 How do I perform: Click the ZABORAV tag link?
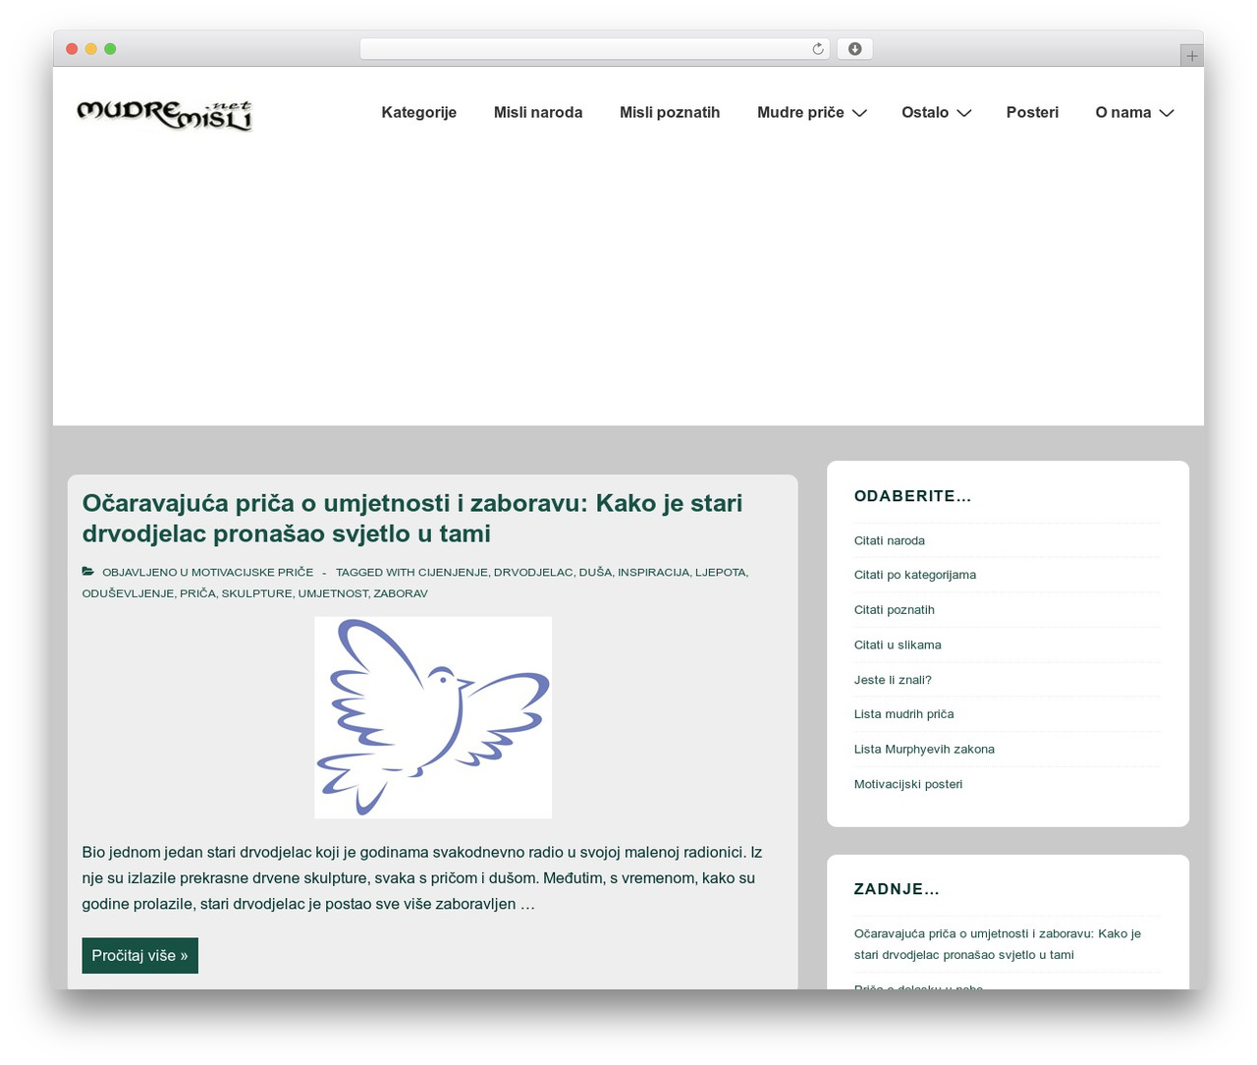click(401, 593)
